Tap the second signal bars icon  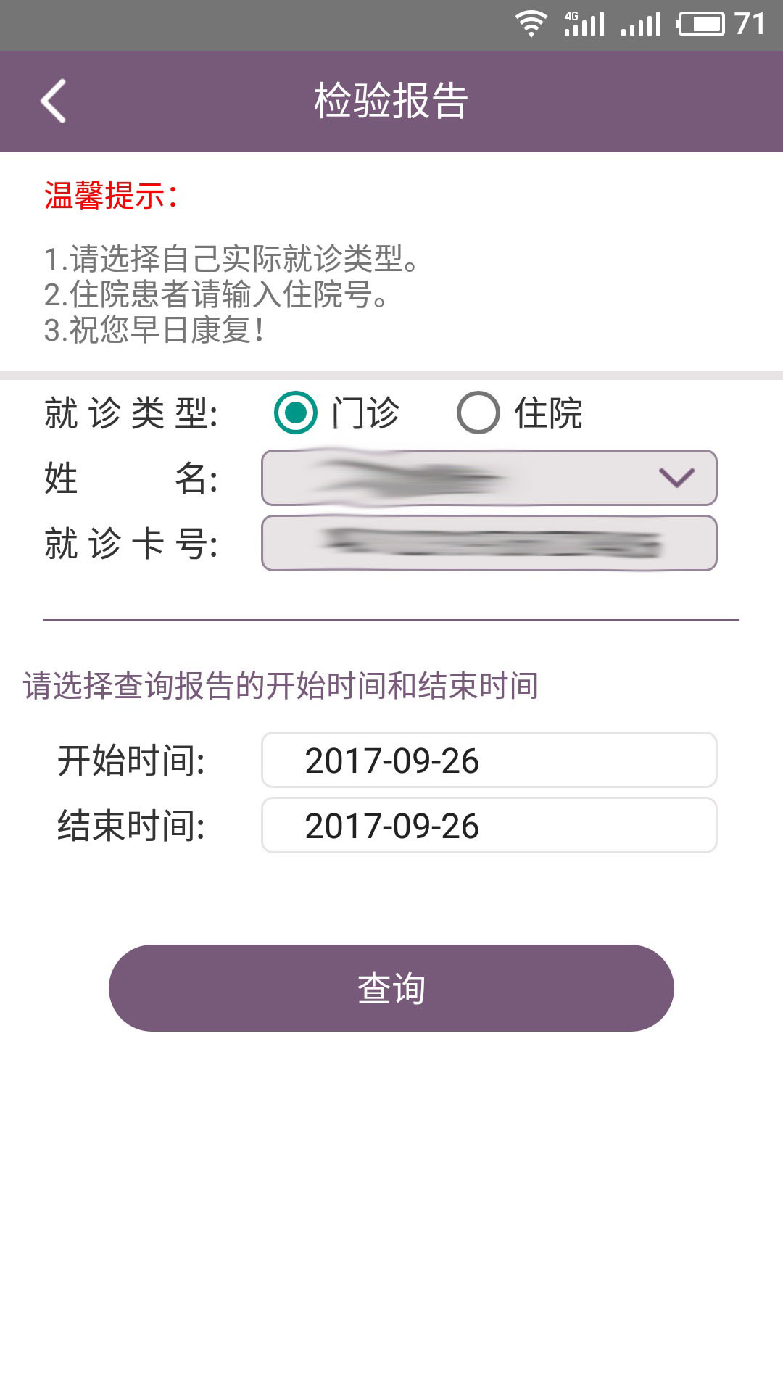pos(642,24)
